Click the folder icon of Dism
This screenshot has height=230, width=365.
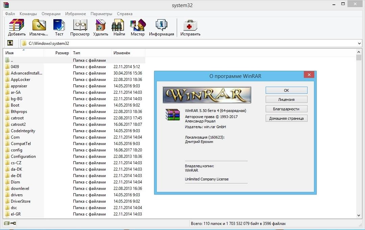coord(7,182)
